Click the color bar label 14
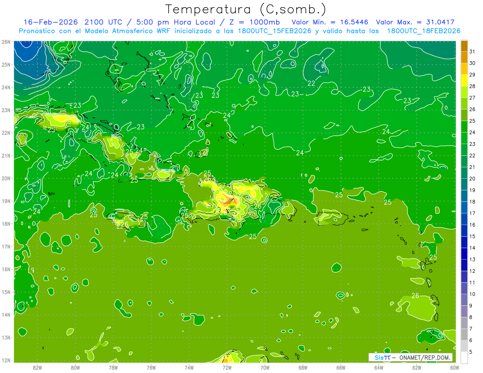Viewport: 483px width, 373px height. pyautogui.click(x=472, y=247)
